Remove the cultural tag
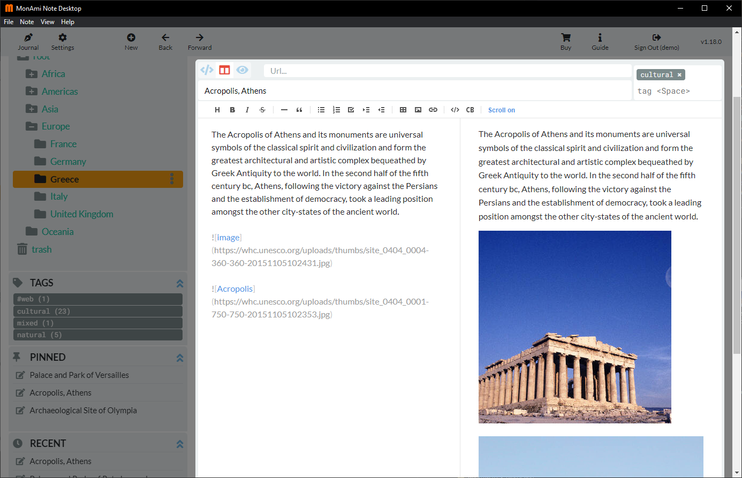 click(679, 75)
